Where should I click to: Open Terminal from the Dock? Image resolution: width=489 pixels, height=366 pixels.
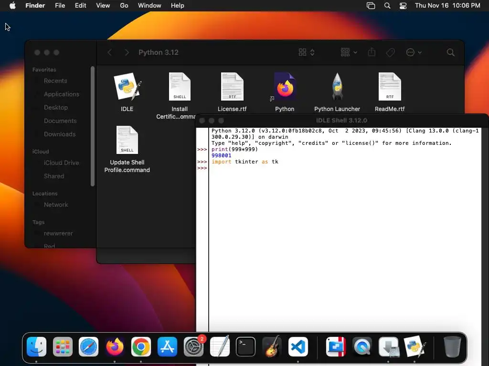tap(246, 347)
